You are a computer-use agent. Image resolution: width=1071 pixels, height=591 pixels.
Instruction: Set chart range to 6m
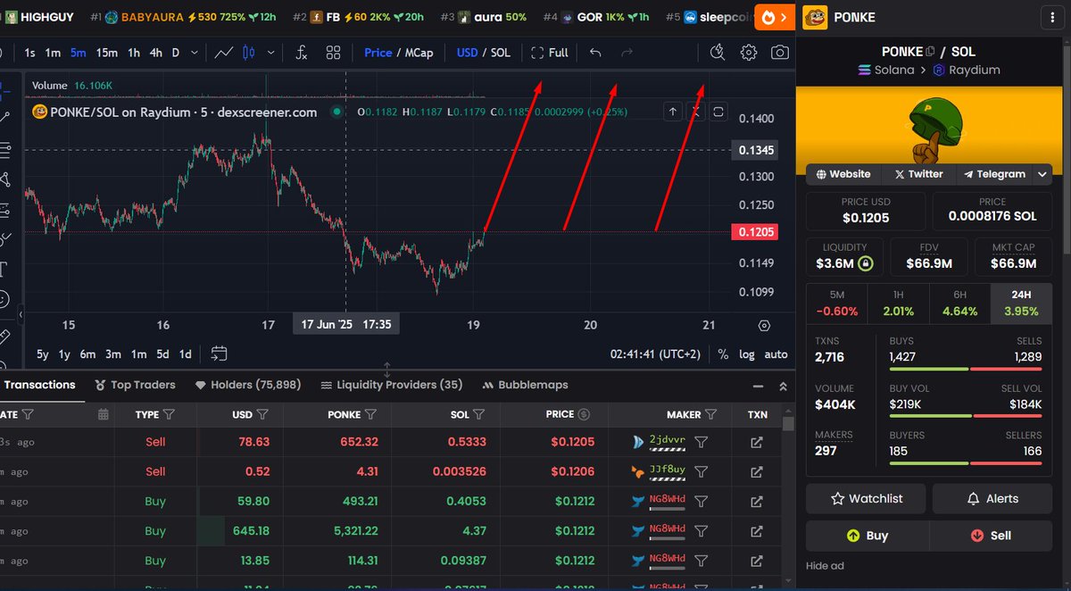(87, 354)
